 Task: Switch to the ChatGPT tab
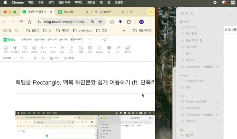(x=109, y=12)
